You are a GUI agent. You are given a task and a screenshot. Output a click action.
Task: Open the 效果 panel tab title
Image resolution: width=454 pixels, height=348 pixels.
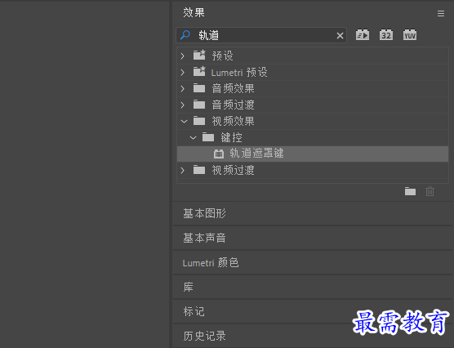tap(194, 13)
